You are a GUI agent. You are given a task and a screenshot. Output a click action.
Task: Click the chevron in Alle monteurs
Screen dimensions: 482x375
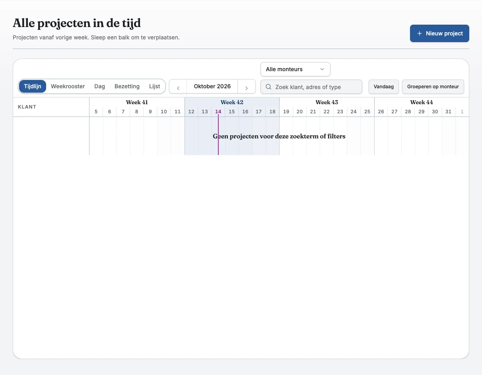pos(322,69)
